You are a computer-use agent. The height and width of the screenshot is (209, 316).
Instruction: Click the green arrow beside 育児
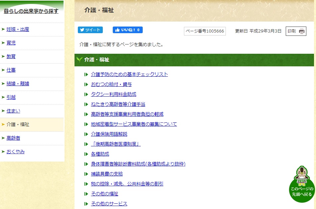click(3, 43)
